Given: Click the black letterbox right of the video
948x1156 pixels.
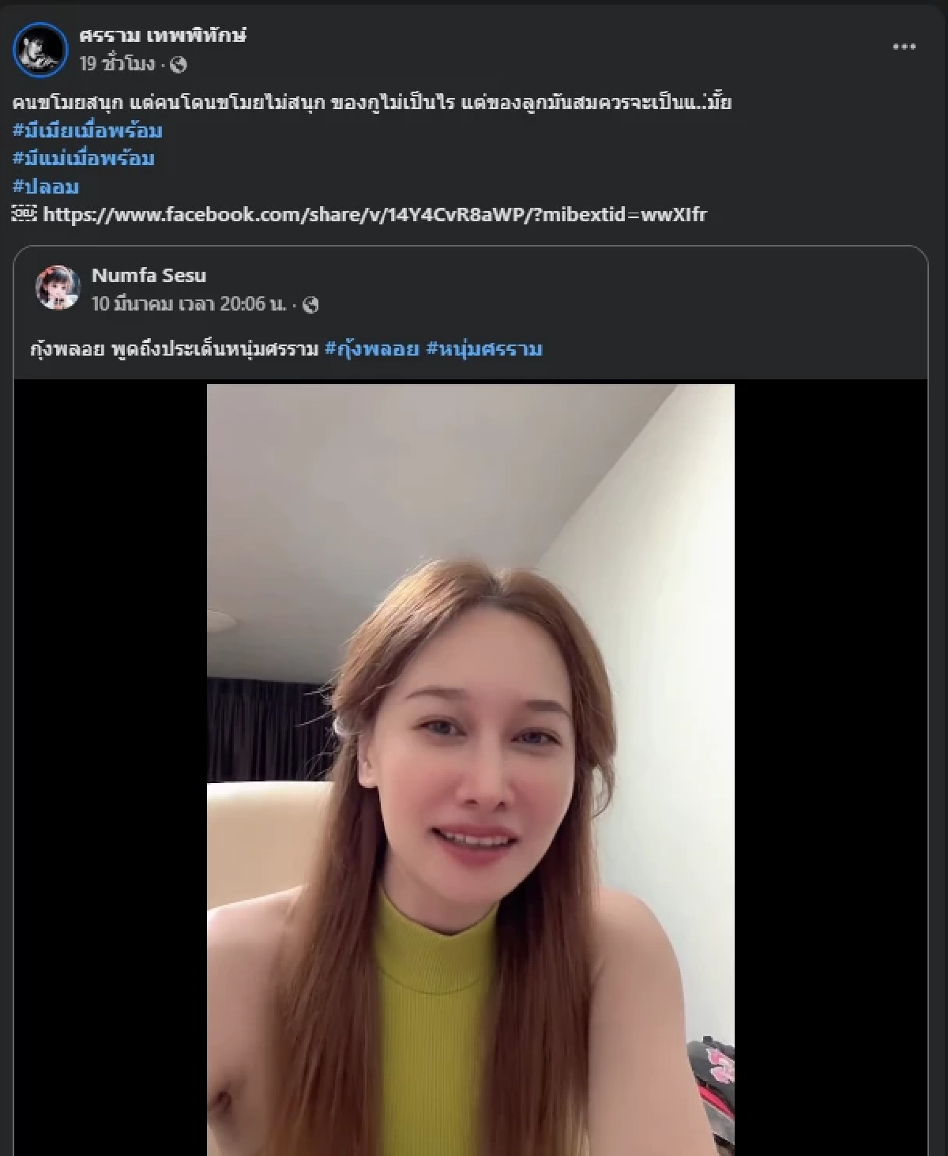Looking at the screenshot, I should tap(829, 766).
